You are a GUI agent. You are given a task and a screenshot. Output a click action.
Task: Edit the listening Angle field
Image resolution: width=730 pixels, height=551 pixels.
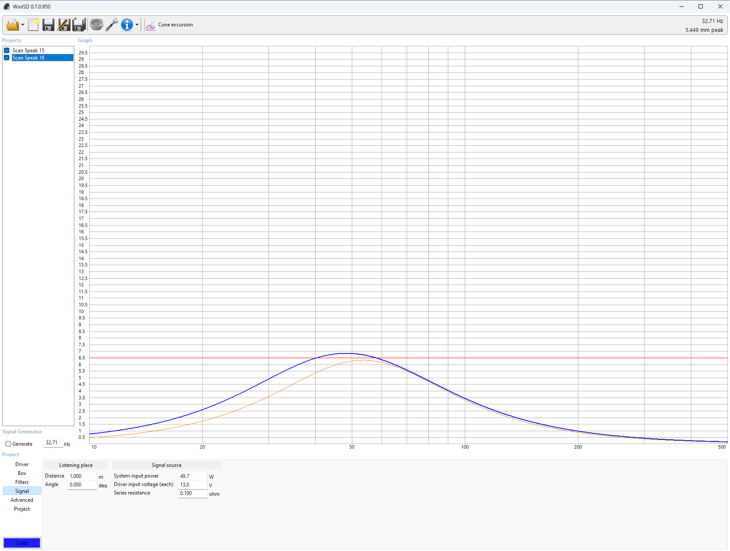pos(82,485)
